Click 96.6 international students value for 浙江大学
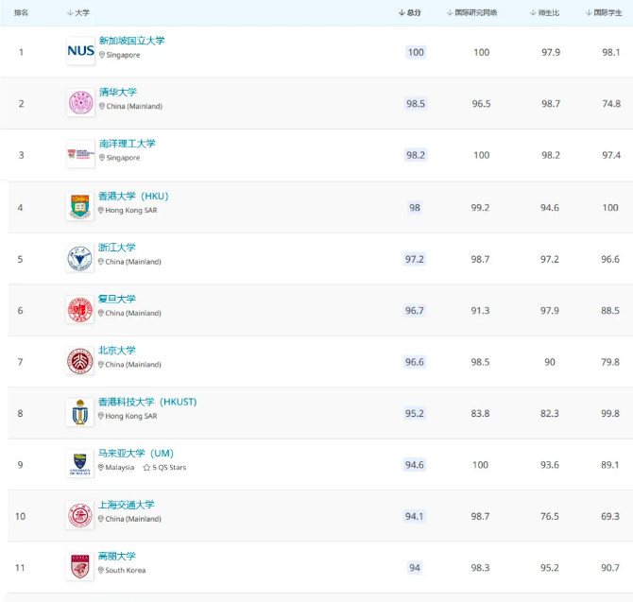Image resolution: width=633 pixels, height=602 pixels. pyautogui.click(x=610, y=259)
